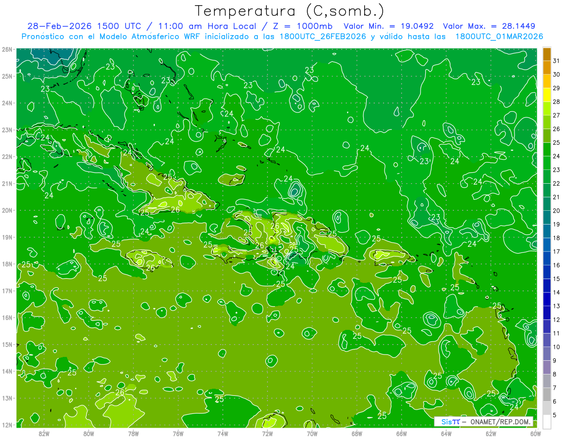Select 'Valor Max. = 28.1449' in header

click(x=489, y=26)
